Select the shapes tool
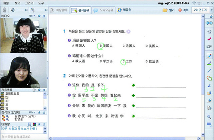 point(209,78)
